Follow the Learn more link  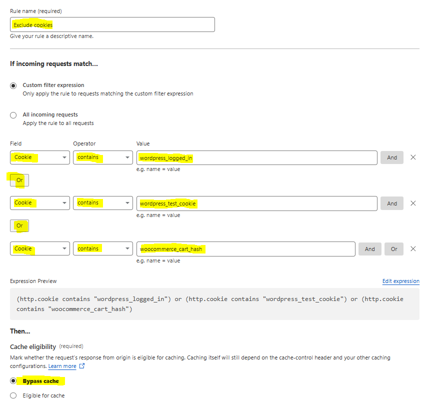(x=62, y=366)
